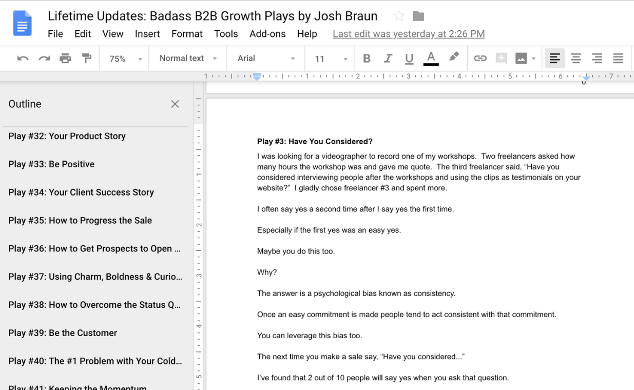This screenshot has height=390, width=634.
Task: Open the zoom level dropdown
Action: pyautogui.click(x=124, y=58)
